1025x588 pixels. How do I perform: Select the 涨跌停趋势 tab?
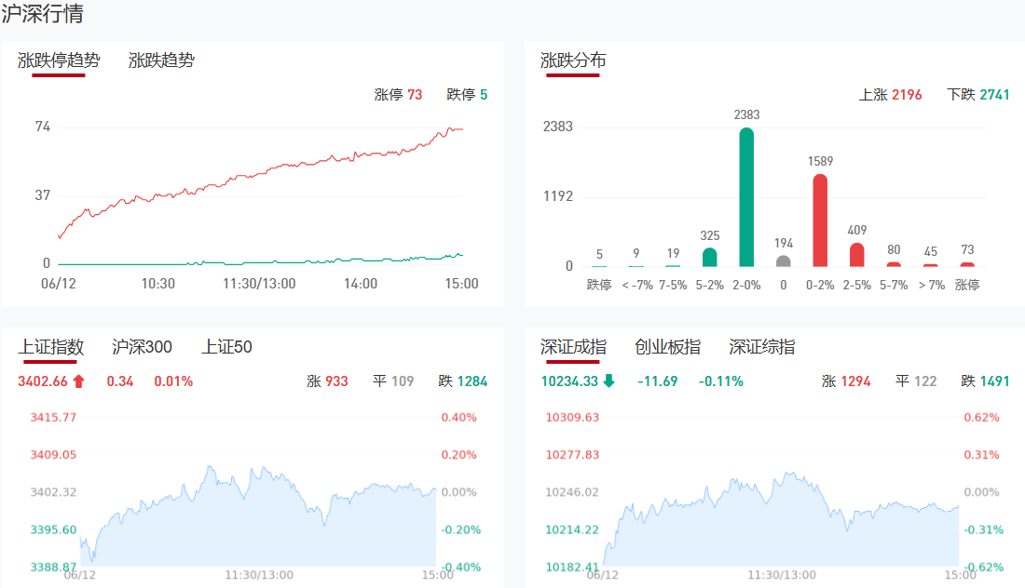click(x=58, y=60)
